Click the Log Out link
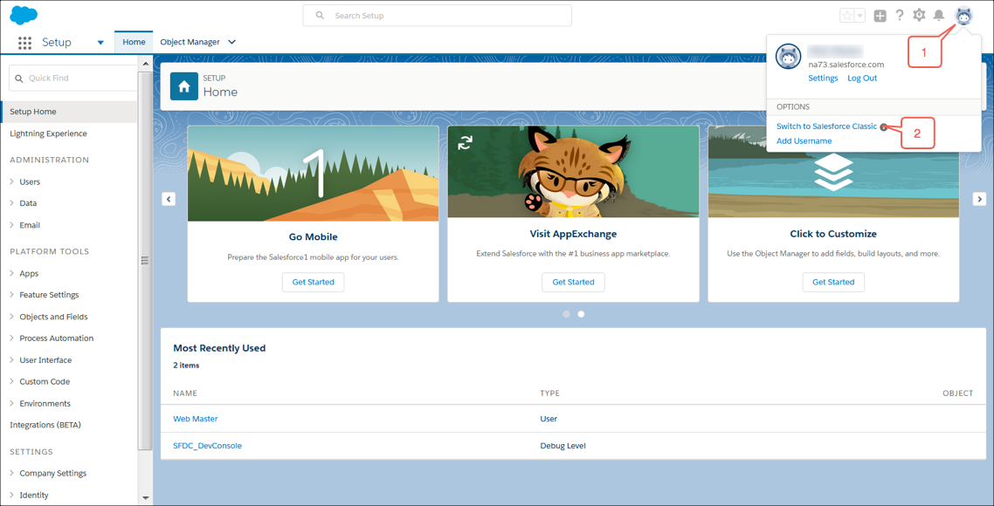 (x=862, y=78)
